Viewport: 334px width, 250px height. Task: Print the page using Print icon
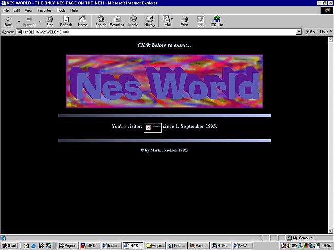click(184, 21)
